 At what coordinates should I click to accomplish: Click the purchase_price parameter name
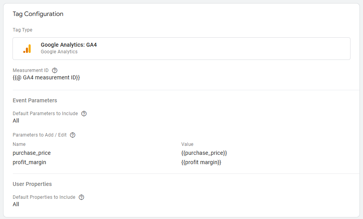(x=32, y=153)
